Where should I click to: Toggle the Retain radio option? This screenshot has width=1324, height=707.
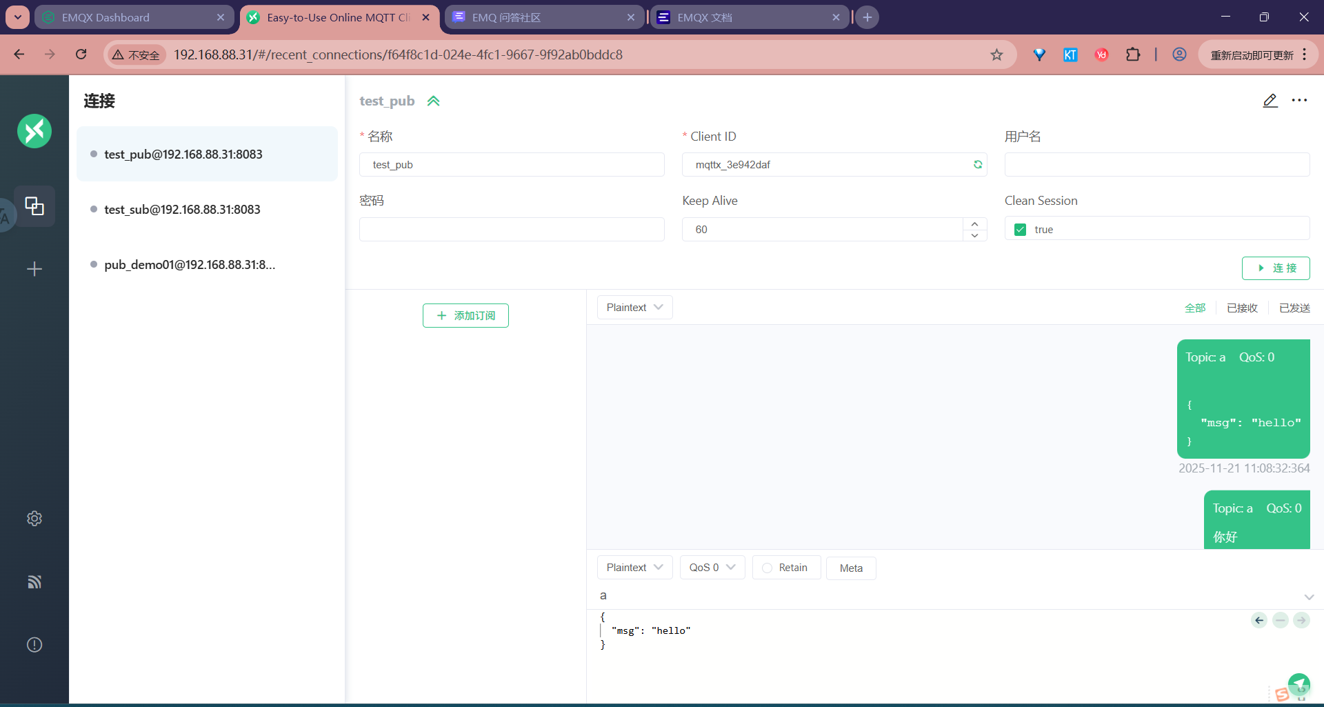(x=786, y=568)
